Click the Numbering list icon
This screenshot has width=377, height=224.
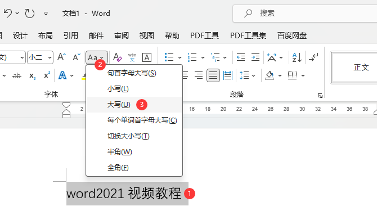click(x=192, y=57)
